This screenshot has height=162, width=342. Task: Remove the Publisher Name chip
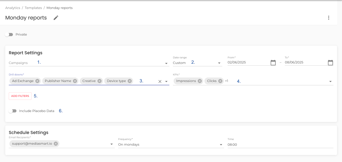(x=75, y=81)
